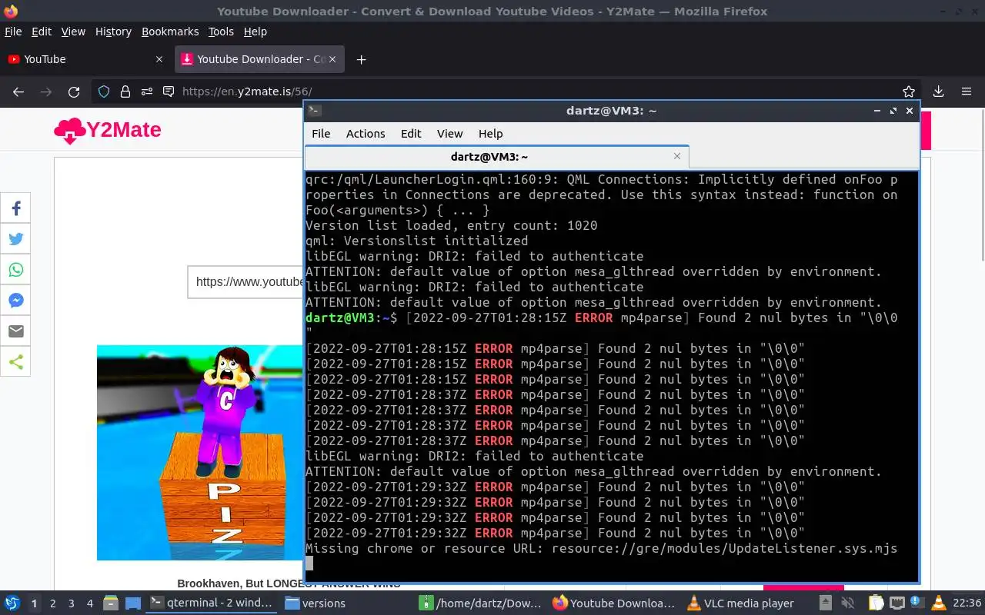Share the page on Twitter

15,239
